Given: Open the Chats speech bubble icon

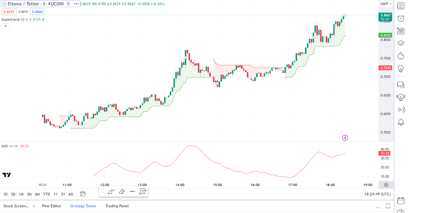Looking at the screenshot, I should (x=401, y=85).
